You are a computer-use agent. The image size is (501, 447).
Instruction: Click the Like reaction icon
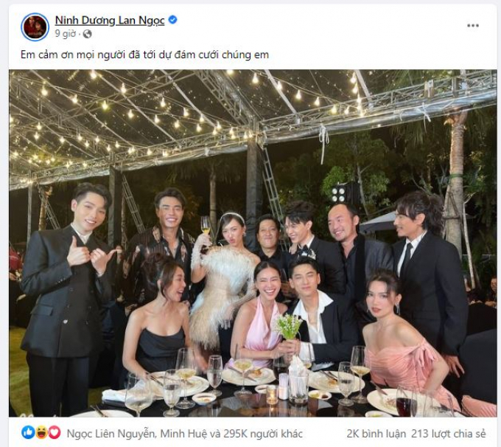(28, 432)
